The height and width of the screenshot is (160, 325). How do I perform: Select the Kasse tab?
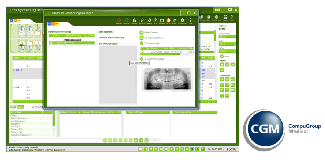point(20,107)
